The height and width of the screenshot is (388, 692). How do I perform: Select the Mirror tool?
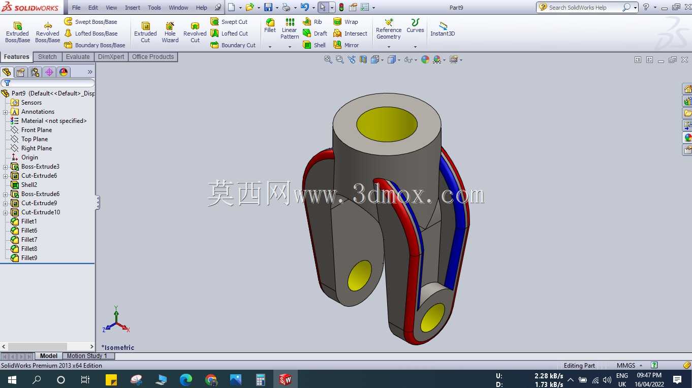click(x=346, y=45)
